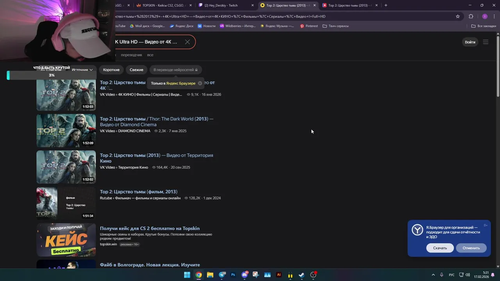The image size is (500, 281).
Task: Open the Rutube Тор 2 фильм result
Action: coord(139,192)
